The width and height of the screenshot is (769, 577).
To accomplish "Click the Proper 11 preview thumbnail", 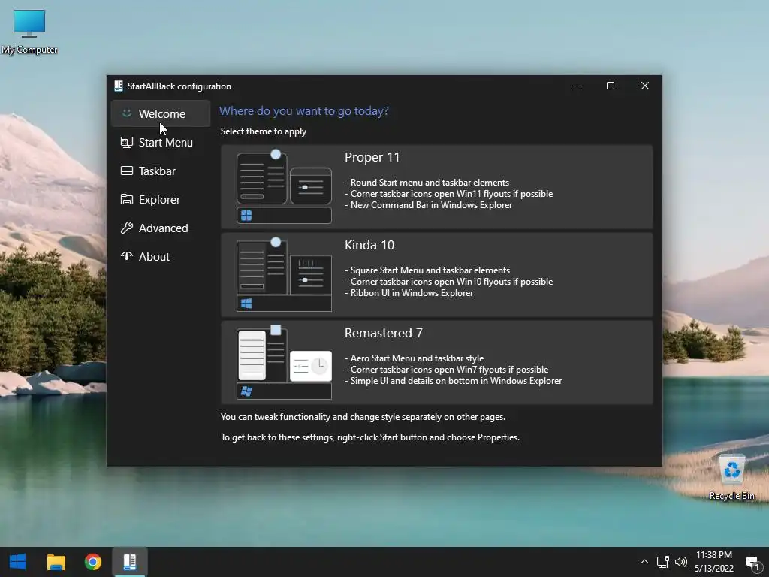I will tap(284, 187).
